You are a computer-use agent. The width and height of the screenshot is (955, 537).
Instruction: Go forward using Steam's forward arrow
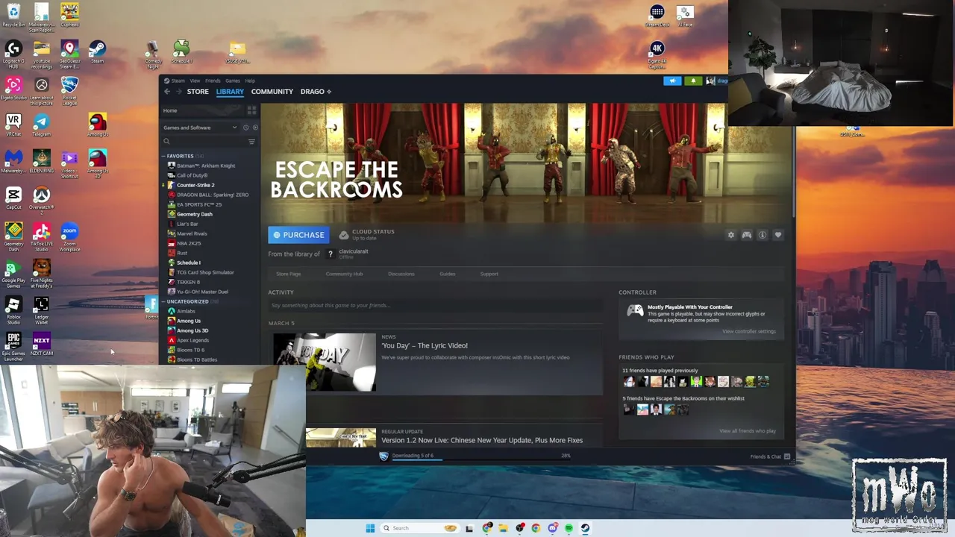[x=178, y=92]
